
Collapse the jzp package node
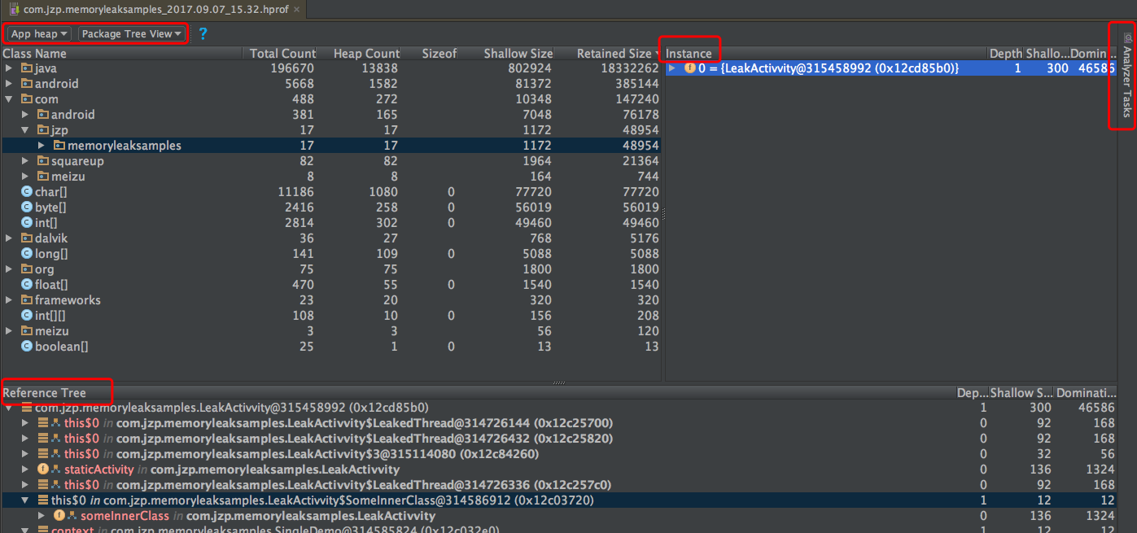[x=25, y=130]
